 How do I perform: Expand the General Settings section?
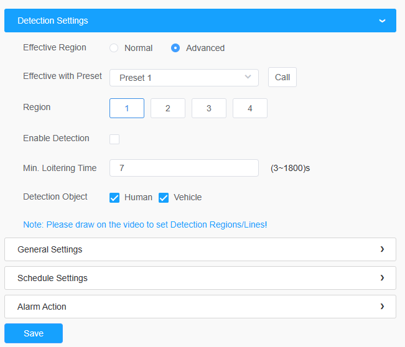tap(200, 249)
